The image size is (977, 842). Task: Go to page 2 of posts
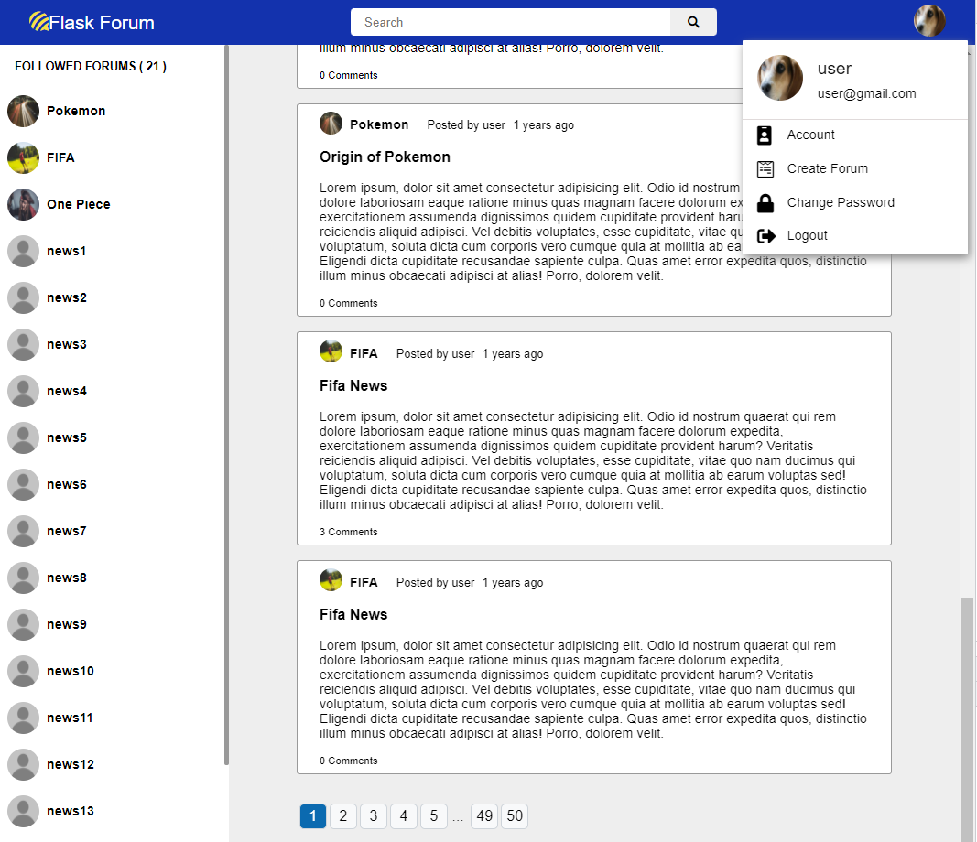342,816
